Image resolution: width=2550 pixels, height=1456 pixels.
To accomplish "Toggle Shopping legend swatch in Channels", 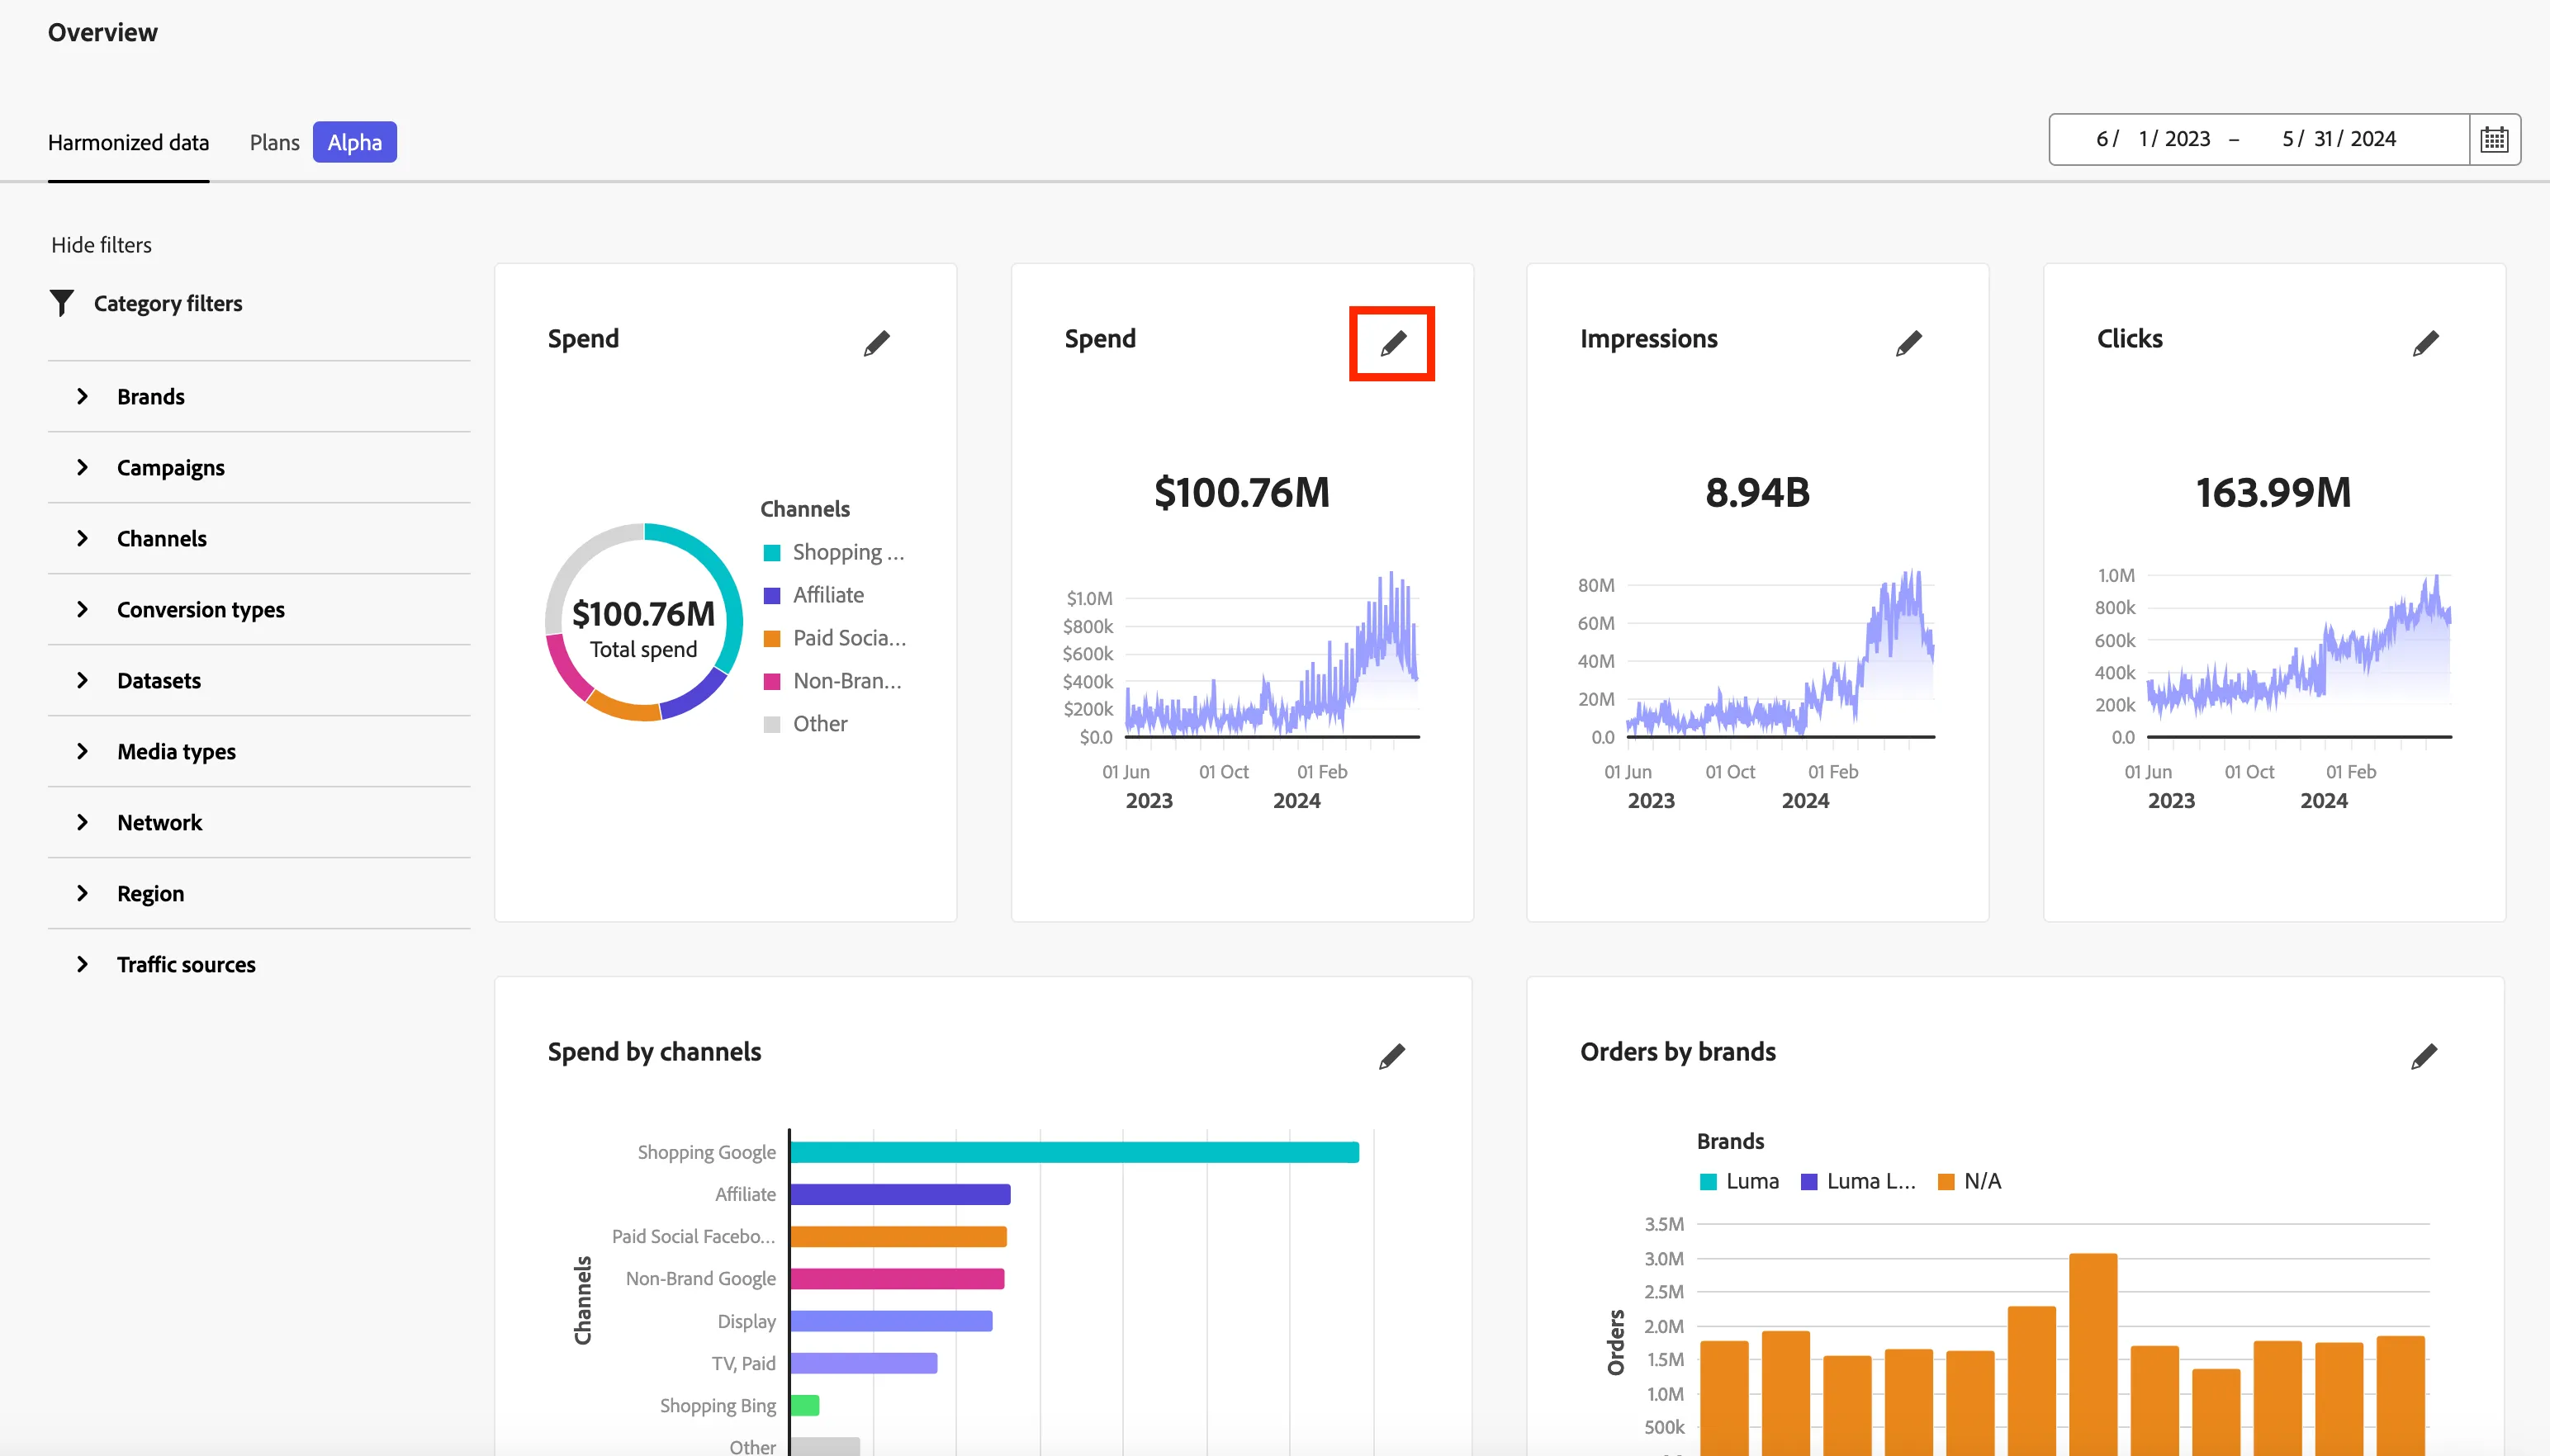I will point(771,553).
